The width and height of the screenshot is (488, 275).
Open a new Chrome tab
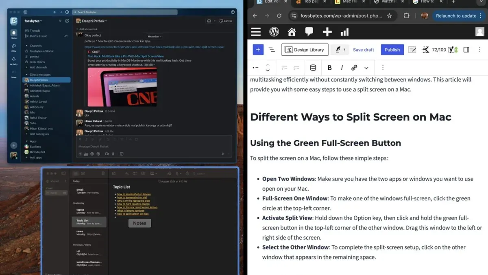pos(453,2)
